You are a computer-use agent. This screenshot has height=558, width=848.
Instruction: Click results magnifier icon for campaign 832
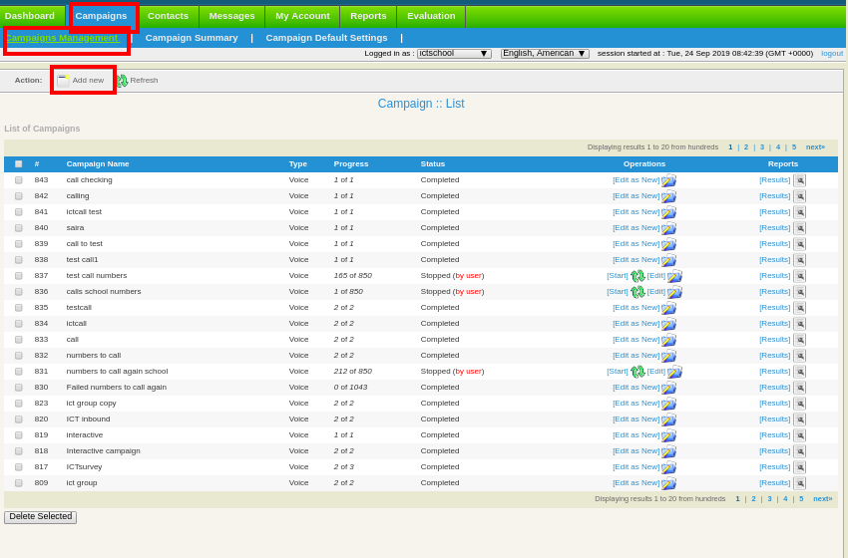click(799, 356)
